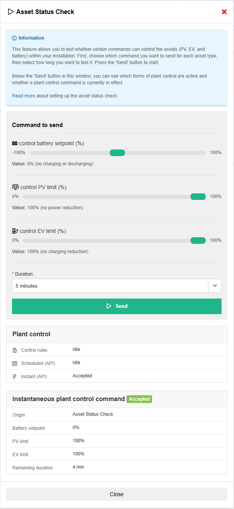Click the solar panel icon for PV limit
Screen dimensions: 234x509
click(15, 187)
